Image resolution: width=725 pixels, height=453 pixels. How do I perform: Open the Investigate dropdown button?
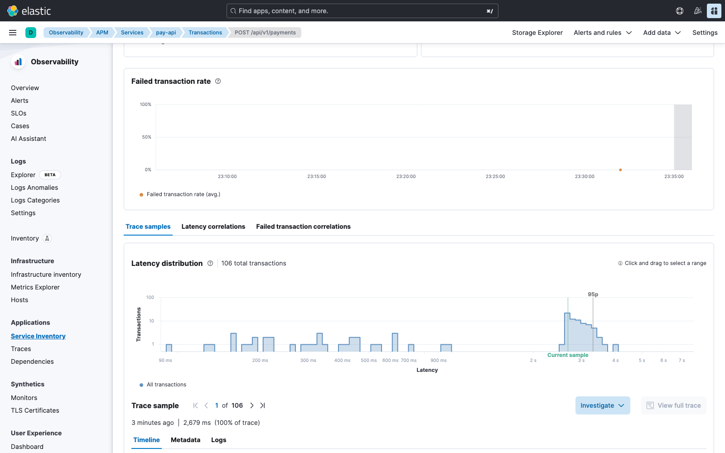tap(603, 405)
